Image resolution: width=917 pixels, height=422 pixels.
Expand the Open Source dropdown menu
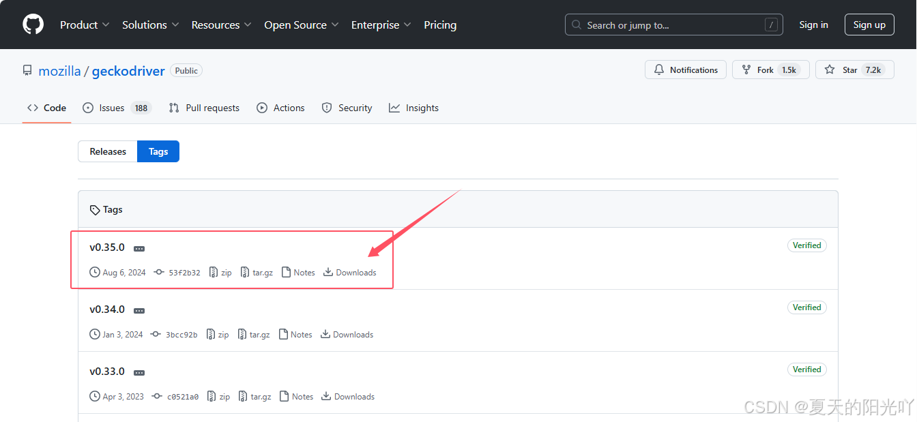tap(302, 25)
